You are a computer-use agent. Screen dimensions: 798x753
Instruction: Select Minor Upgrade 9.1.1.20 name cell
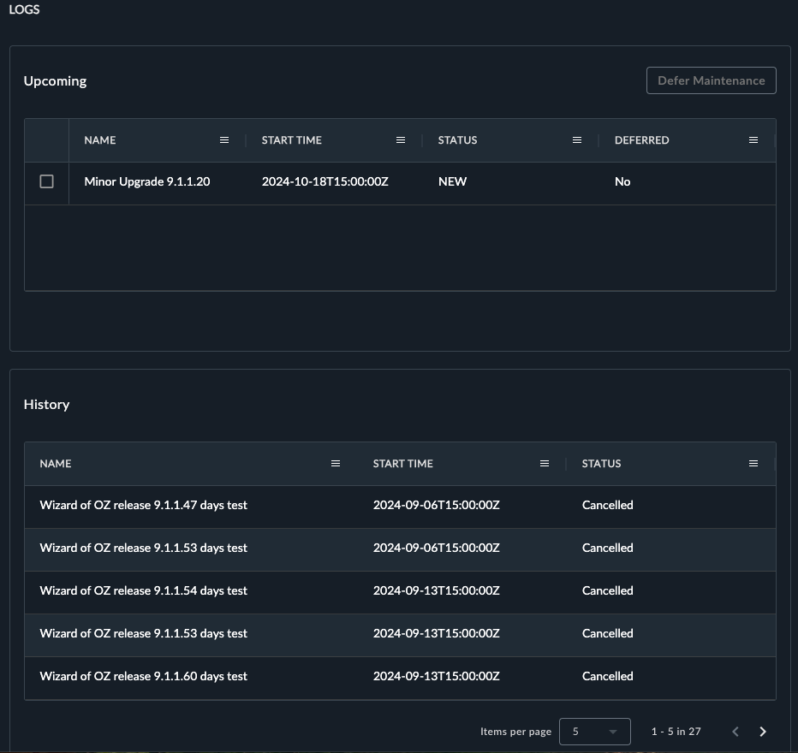[147, 181]
